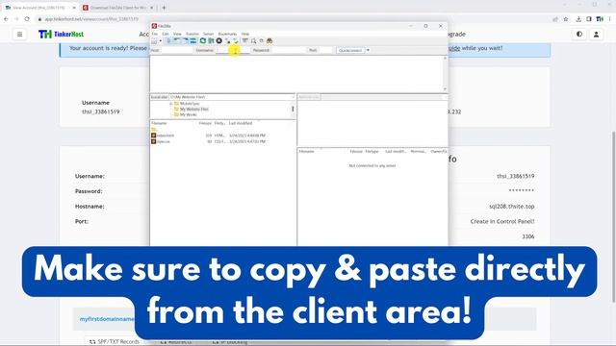This screenshot has width=616, height=346.
Task: Open the TinkerHost account profile icon
Action: [x=596, y=35]
